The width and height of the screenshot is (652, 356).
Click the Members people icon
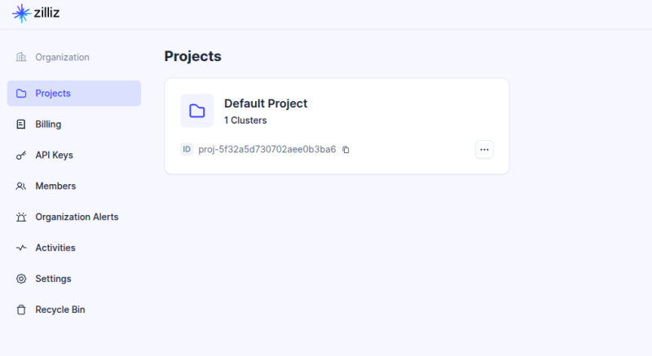pos(21,186)
